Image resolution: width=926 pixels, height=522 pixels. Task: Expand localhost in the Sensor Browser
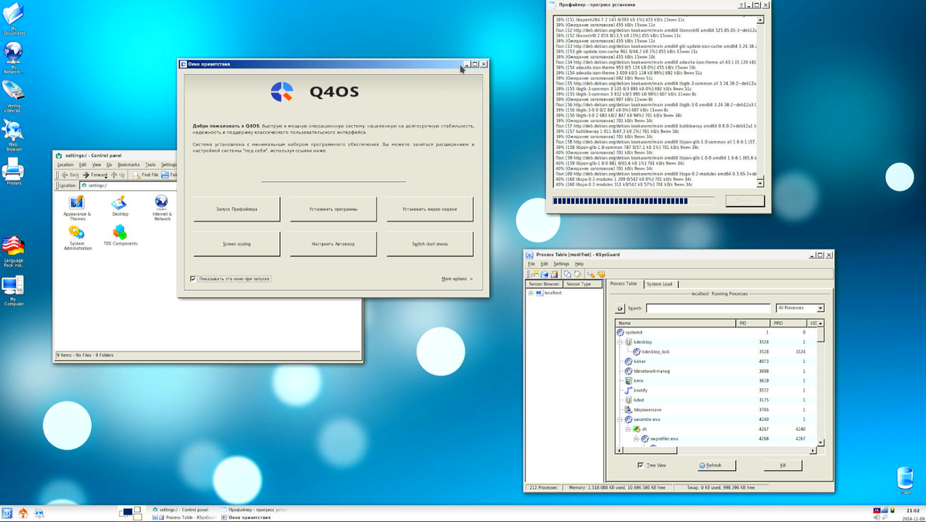pos(529,292)
